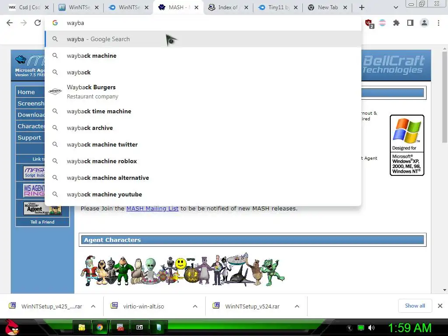This screenshot has width=448, height=336.
Task: Open the red toolbox taskbar icon
Action: [120, 327]
